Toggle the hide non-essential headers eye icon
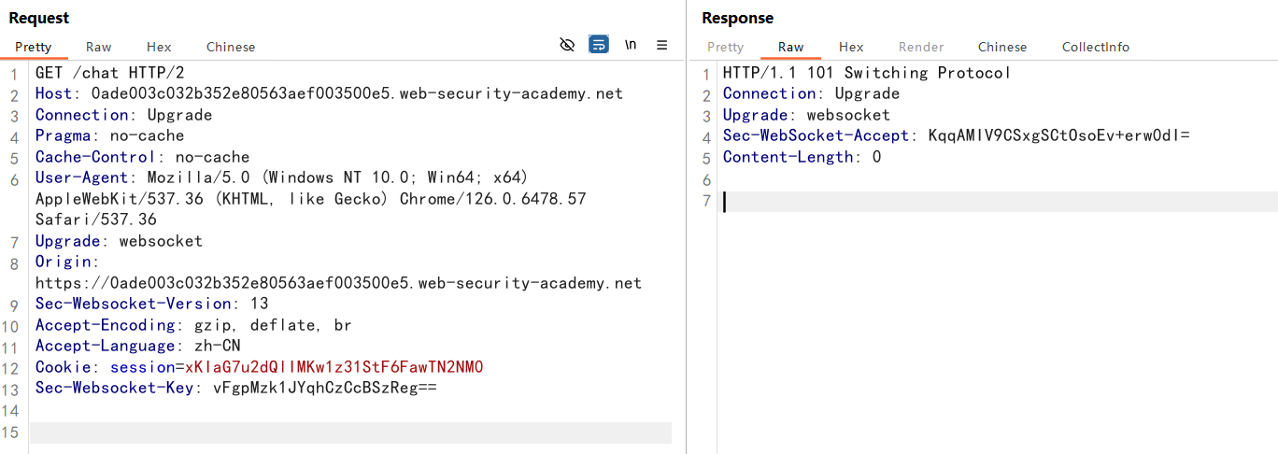 (x=567, y=45)
